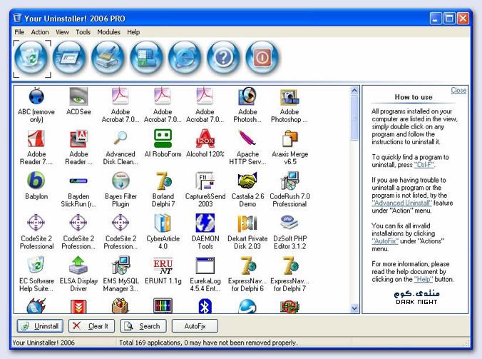The image size is (482, 359).
Task: Click the question mark help toolbar button
Action: pyautogui.click(x=223, y=58)
